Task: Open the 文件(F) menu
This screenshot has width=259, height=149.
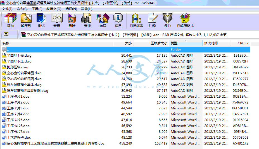Action: click(7, 9)
